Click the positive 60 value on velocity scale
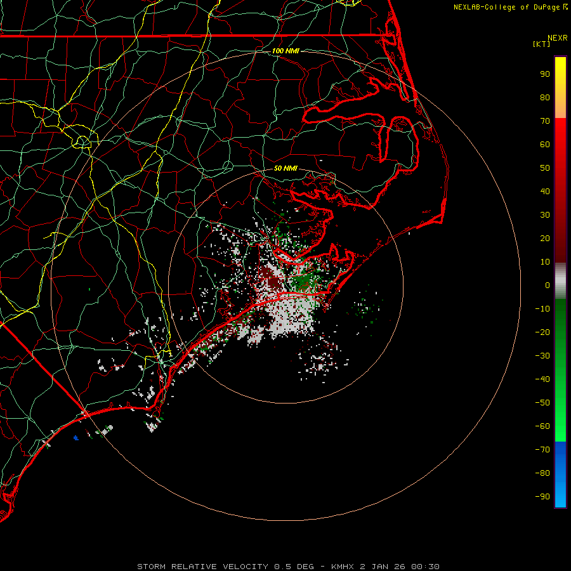 pyautogui.click(x=545, y=145)
